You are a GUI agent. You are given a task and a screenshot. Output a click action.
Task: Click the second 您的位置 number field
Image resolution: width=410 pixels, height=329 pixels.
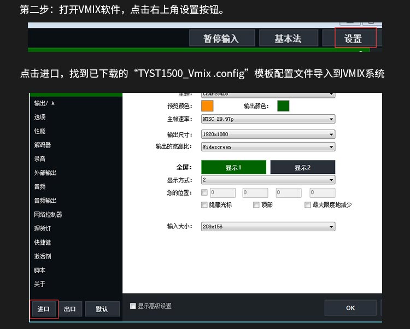[255, 192]
